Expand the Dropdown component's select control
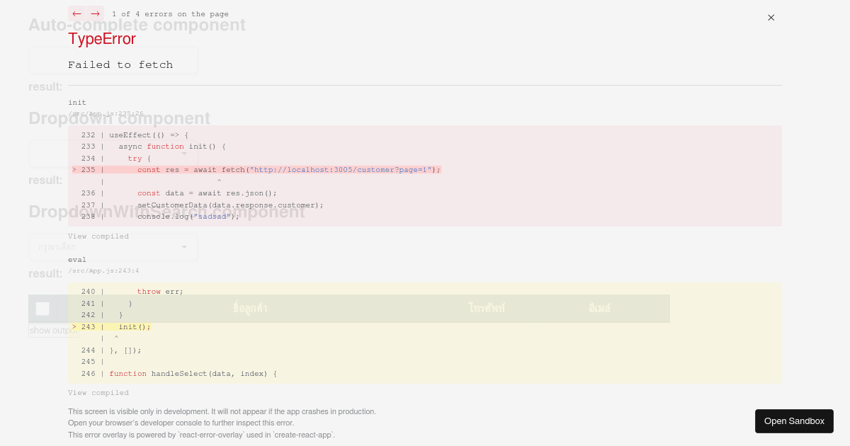The image size is (850, 446). click(x=113, y=153)
